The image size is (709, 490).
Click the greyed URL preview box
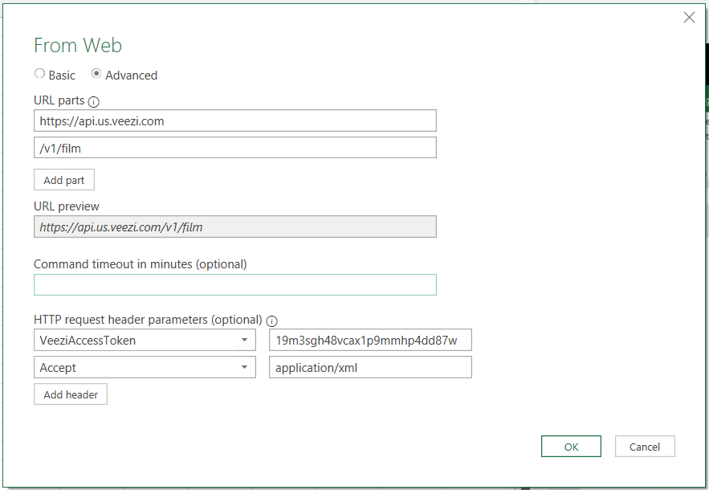click(234, 227)
